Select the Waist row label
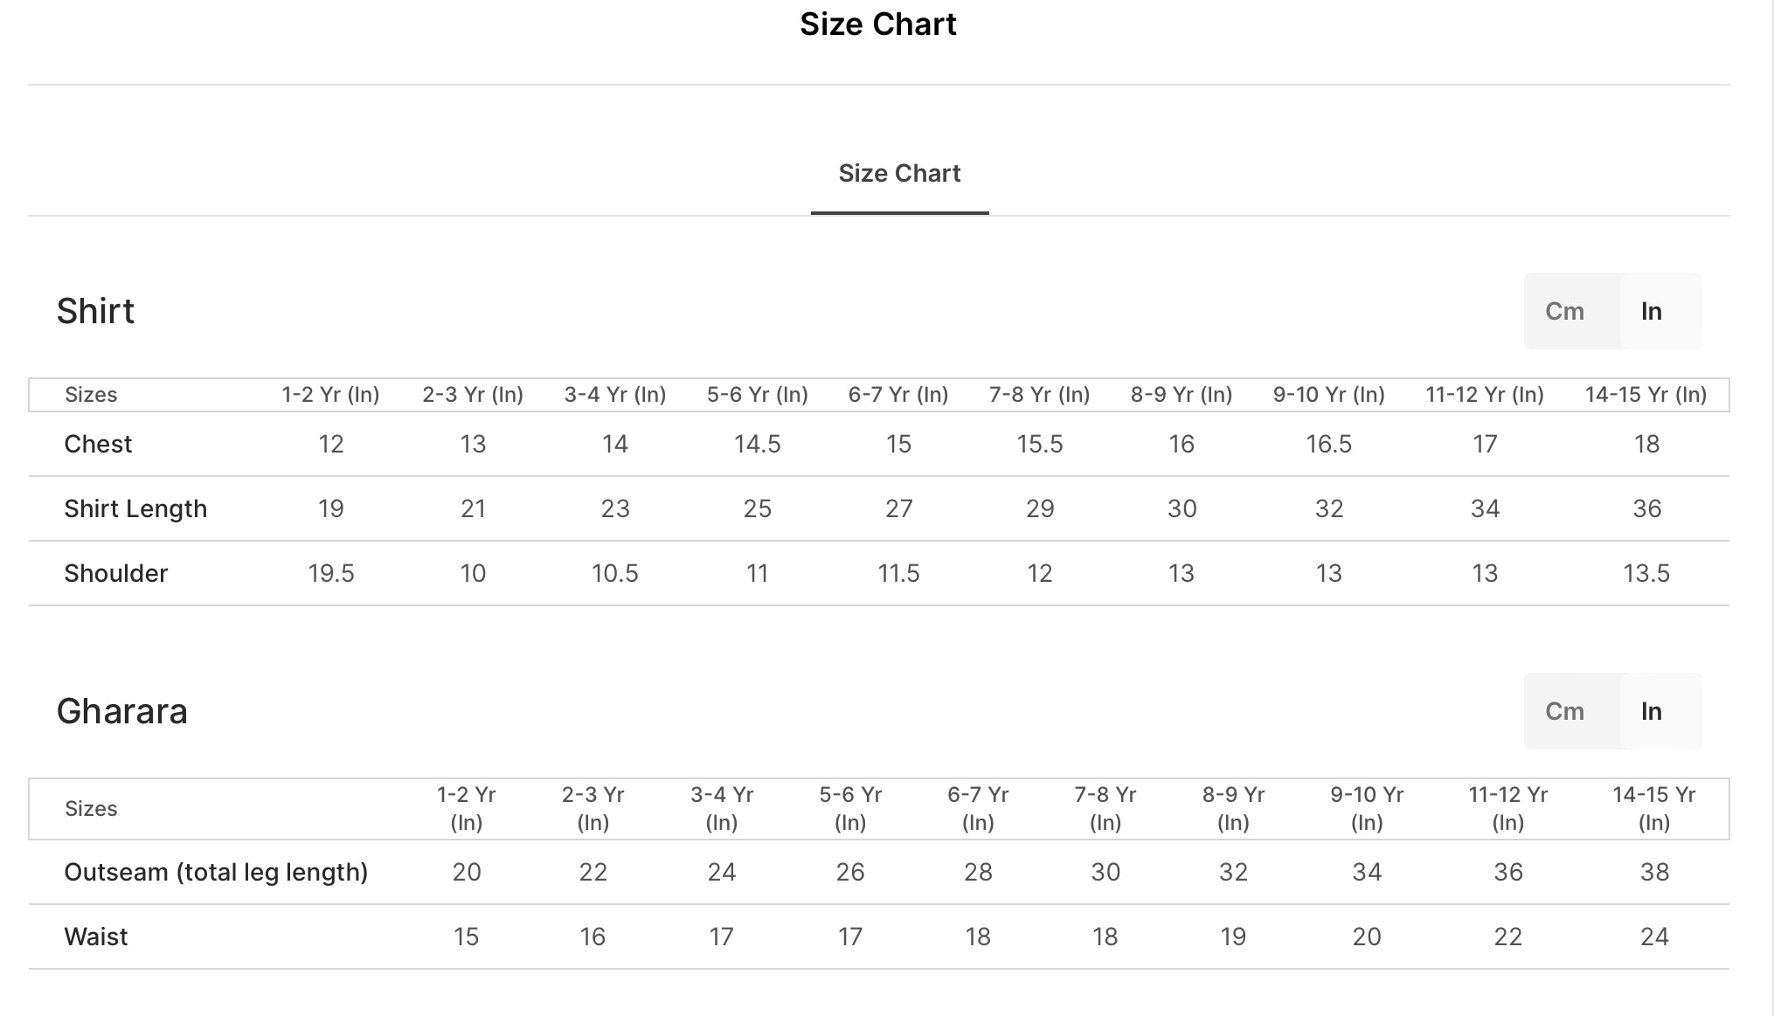 point(96,937)
